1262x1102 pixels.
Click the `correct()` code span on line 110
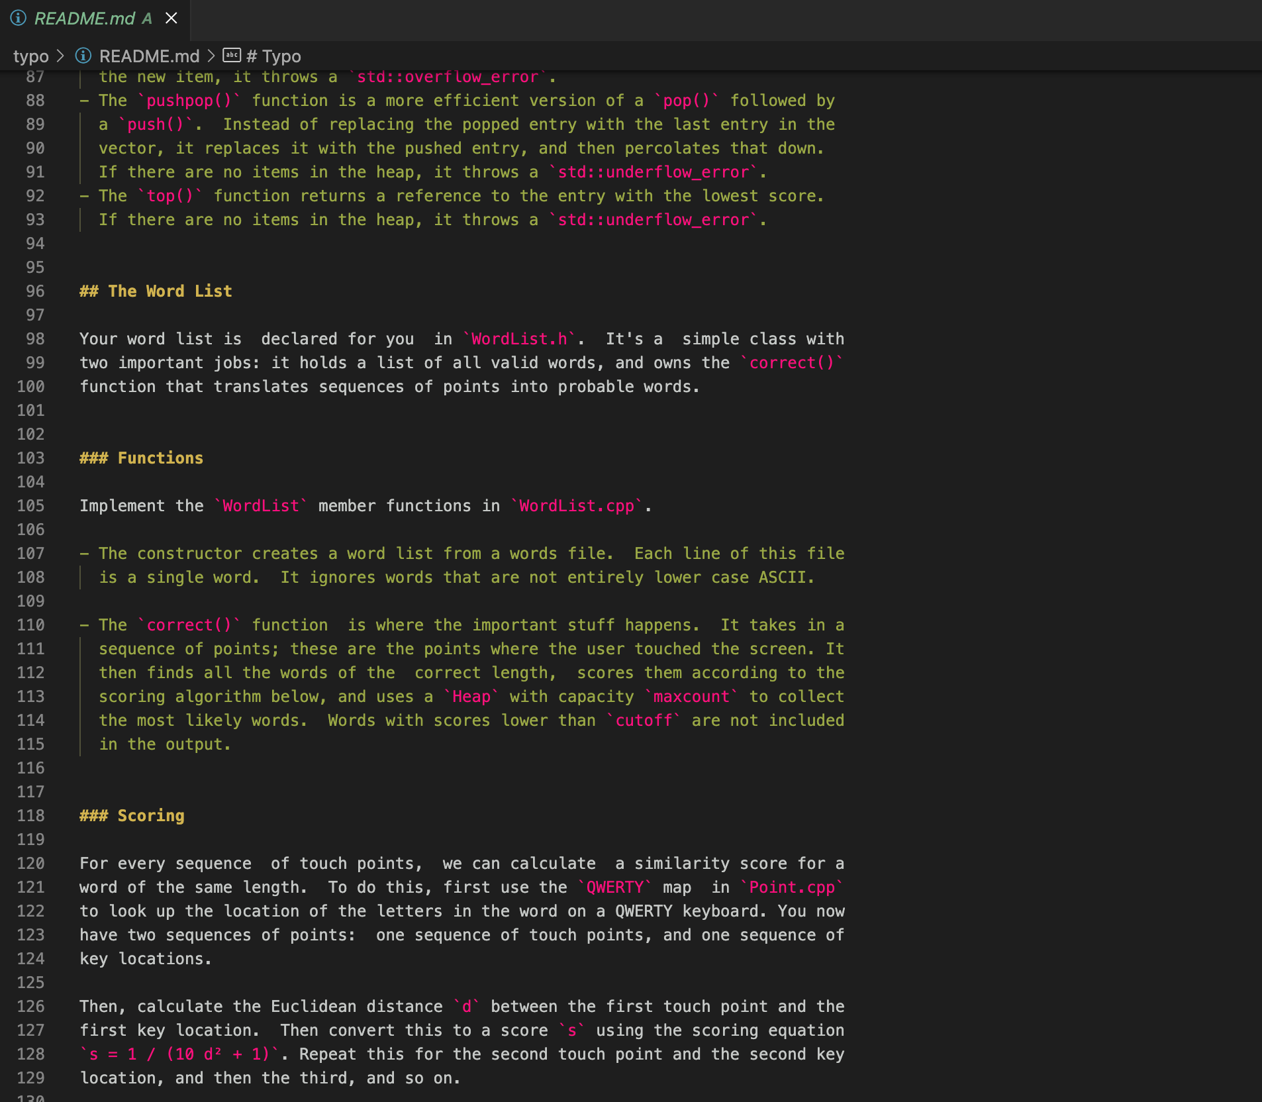pos(189,625)
